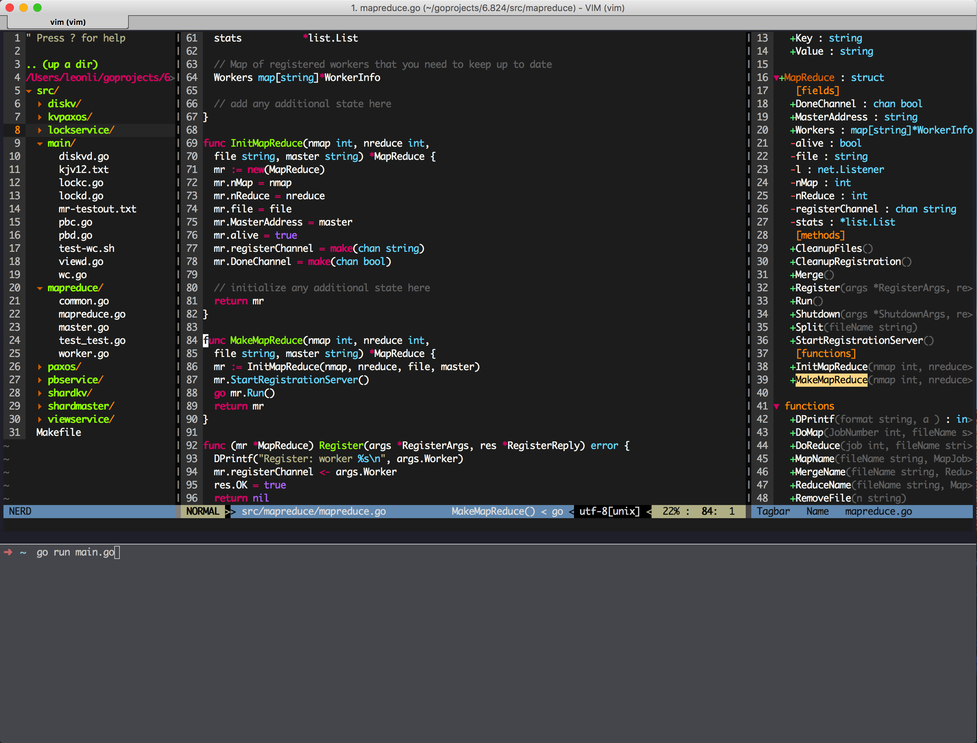
Task: Collapse the main folder arrow
Action: coord(40,144)
